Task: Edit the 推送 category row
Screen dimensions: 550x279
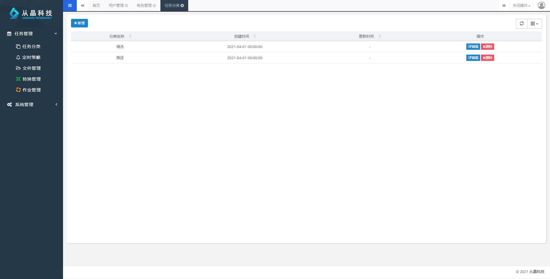Action: pos(473,58)
